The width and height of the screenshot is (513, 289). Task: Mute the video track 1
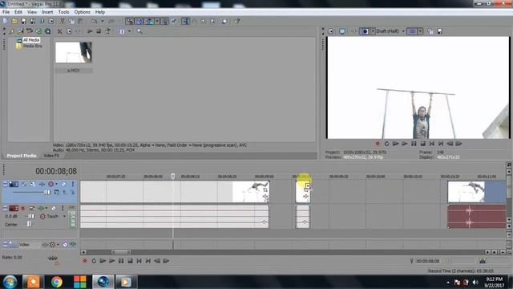pos(64,184)
